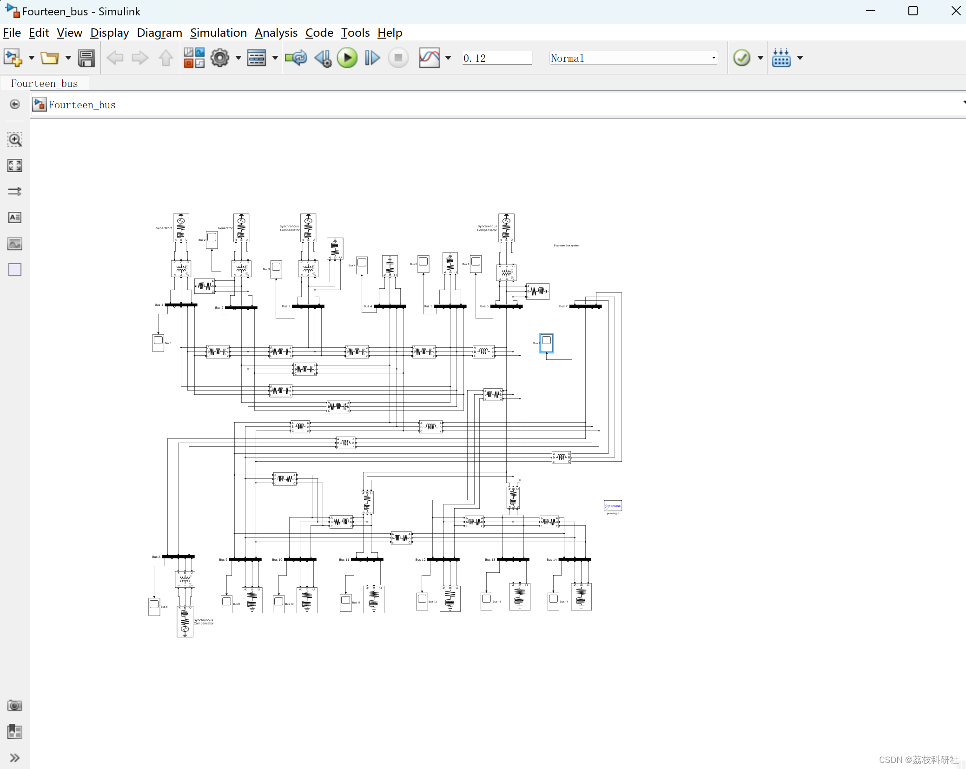Screen dimensions: 966x769
Task: Expand the New model dropdown arrow
Action: tap(32, 58)
